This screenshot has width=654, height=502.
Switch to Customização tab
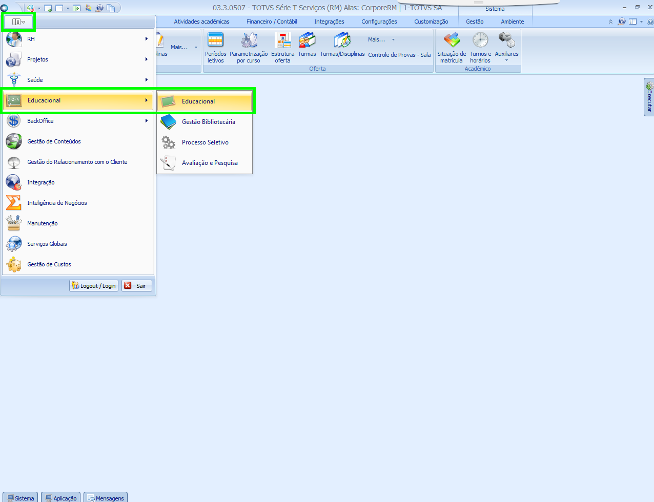click(431, 22)
